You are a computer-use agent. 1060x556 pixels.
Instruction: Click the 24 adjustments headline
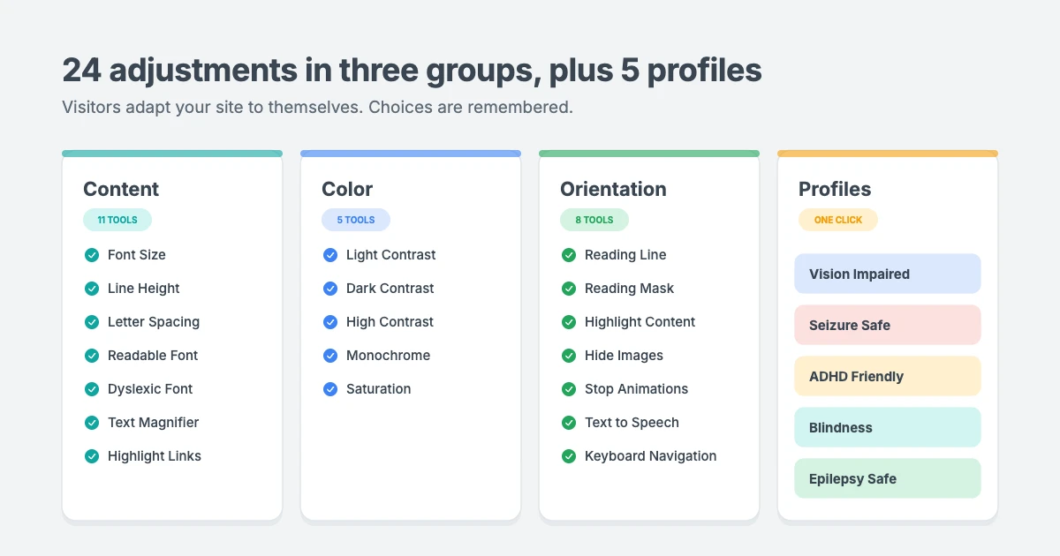(x=412, y=71)
